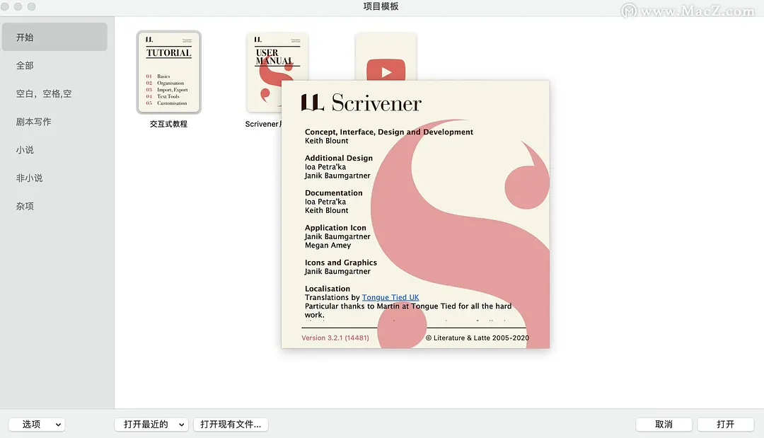This screenshot has height=438, width=764.
Task: Click the Application Icon heading
Action: (x=335, y=228)
